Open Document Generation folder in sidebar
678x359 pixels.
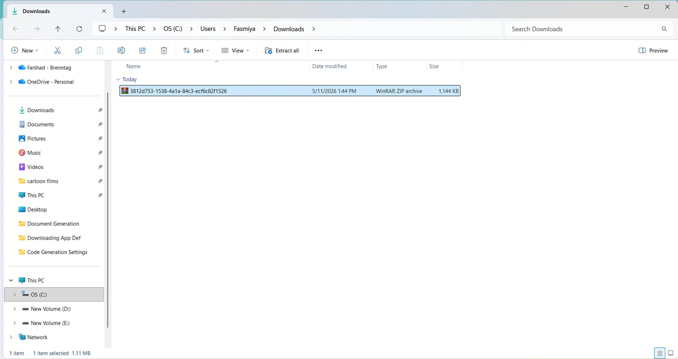click(53, 224)
